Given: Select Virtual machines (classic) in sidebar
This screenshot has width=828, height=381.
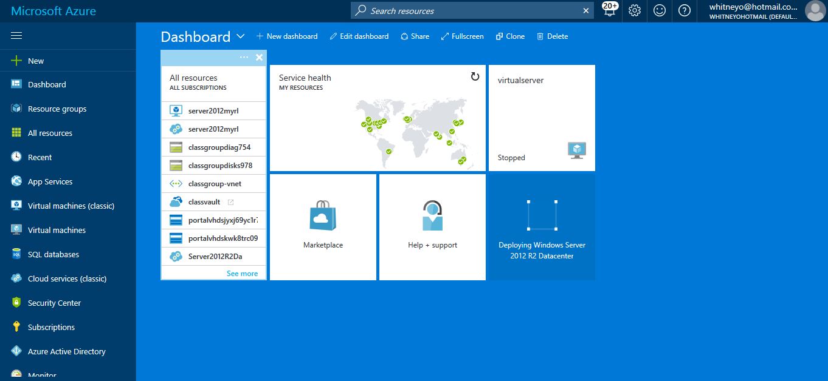Looking at the screenshot, I should [71, 206].
